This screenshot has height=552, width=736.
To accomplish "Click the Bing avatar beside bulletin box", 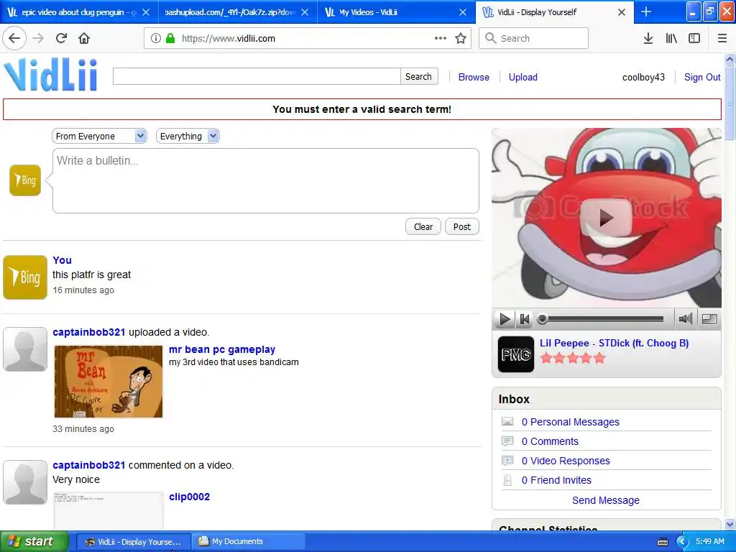I will (25, 180).
